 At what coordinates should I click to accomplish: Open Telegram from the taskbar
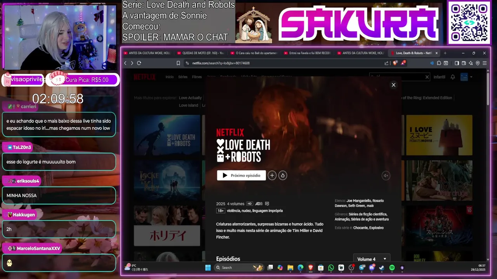point(361,268)
